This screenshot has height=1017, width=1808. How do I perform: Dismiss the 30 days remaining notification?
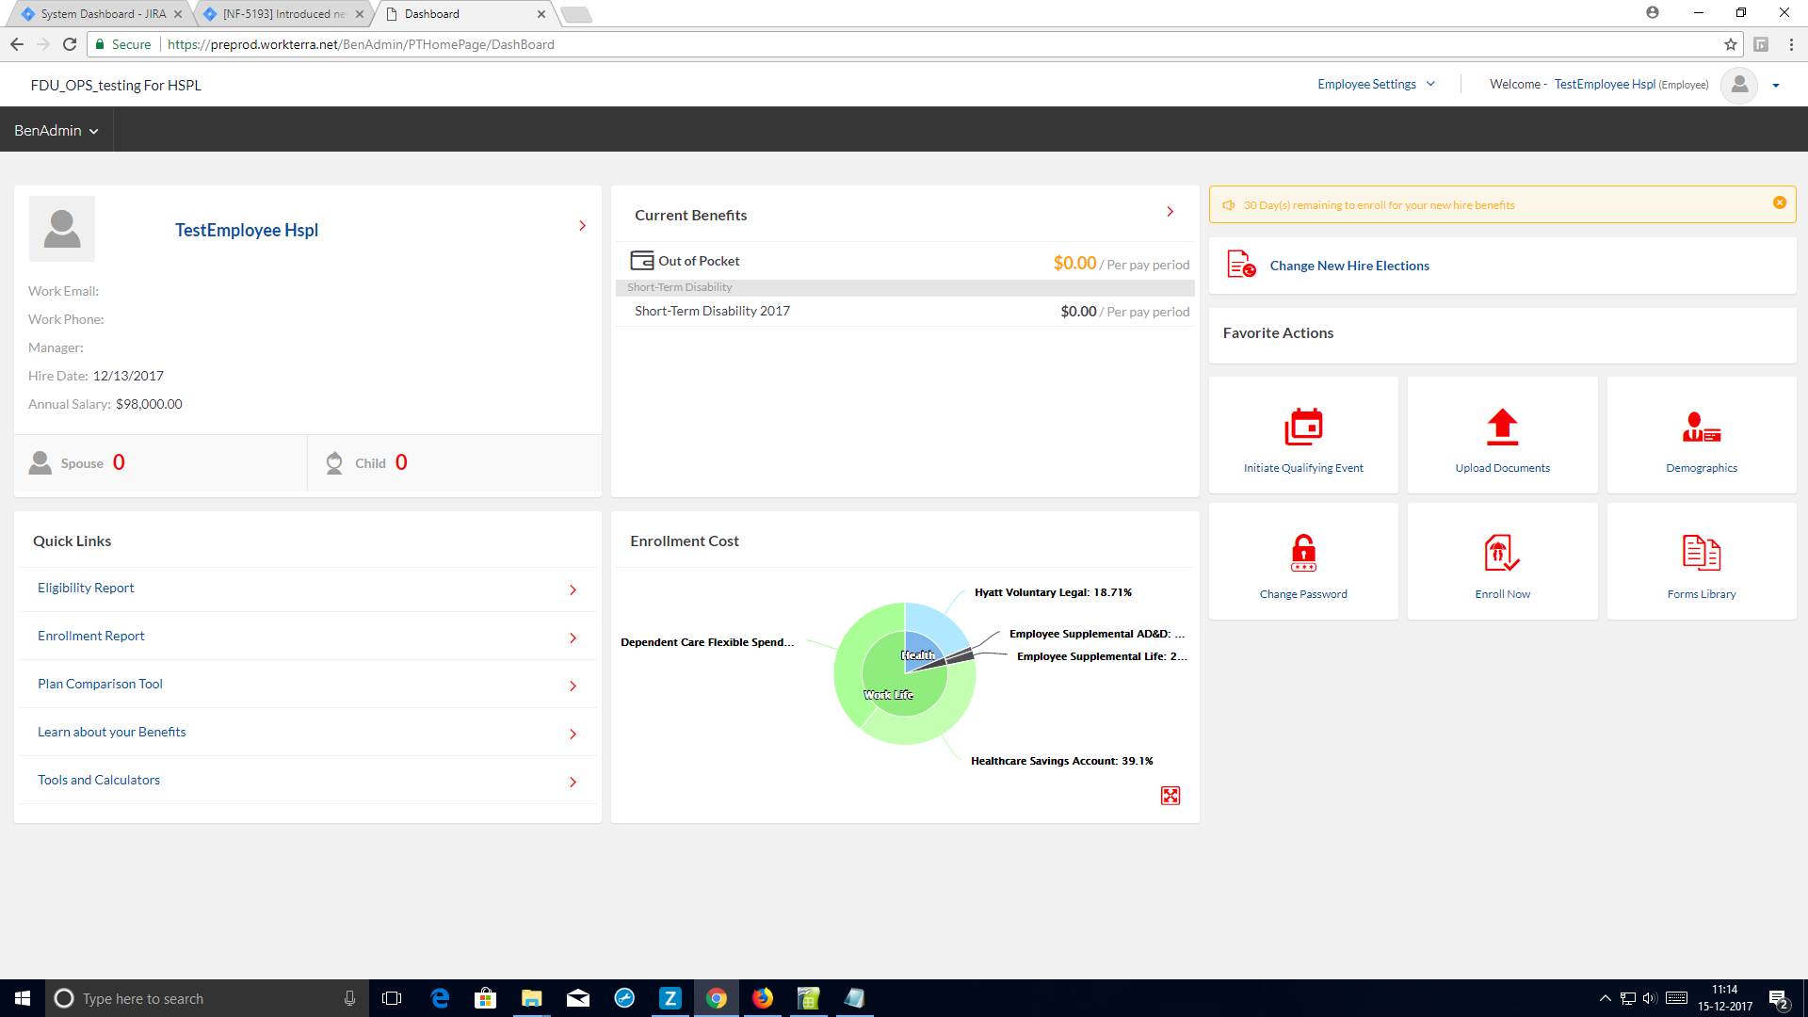pos(1779,202)
